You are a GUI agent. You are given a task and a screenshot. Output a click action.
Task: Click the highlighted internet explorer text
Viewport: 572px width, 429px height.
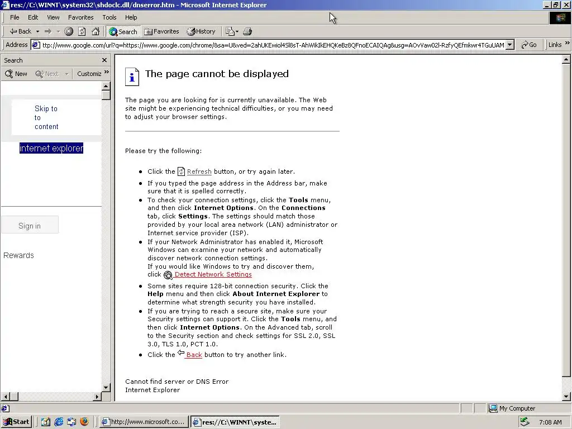point(51,148)
